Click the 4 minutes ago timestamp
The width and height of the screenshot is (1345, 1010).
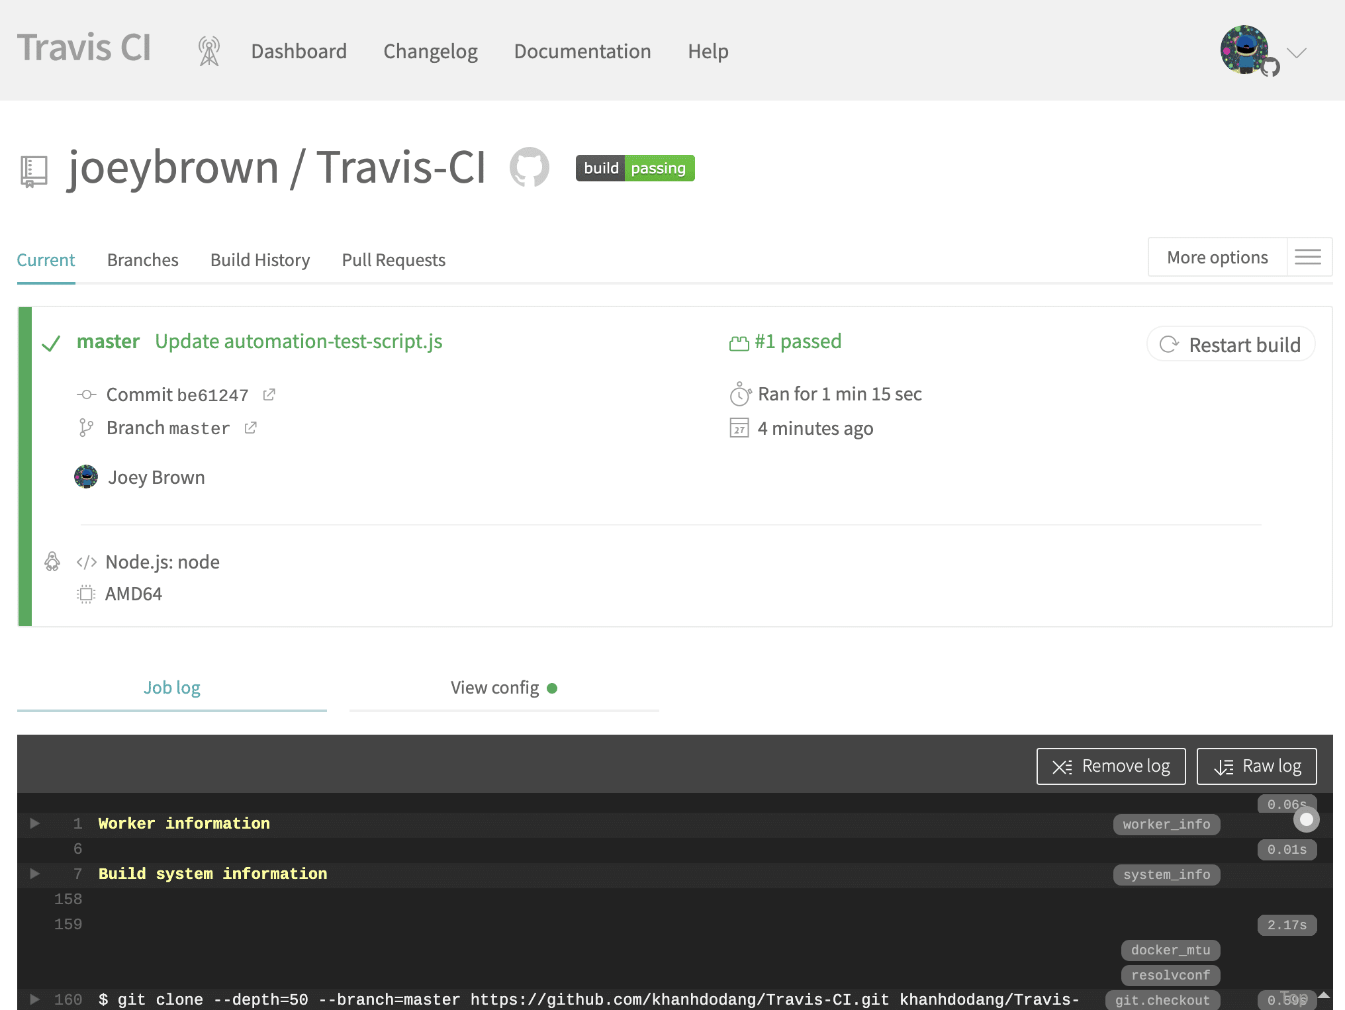point(815,429)
